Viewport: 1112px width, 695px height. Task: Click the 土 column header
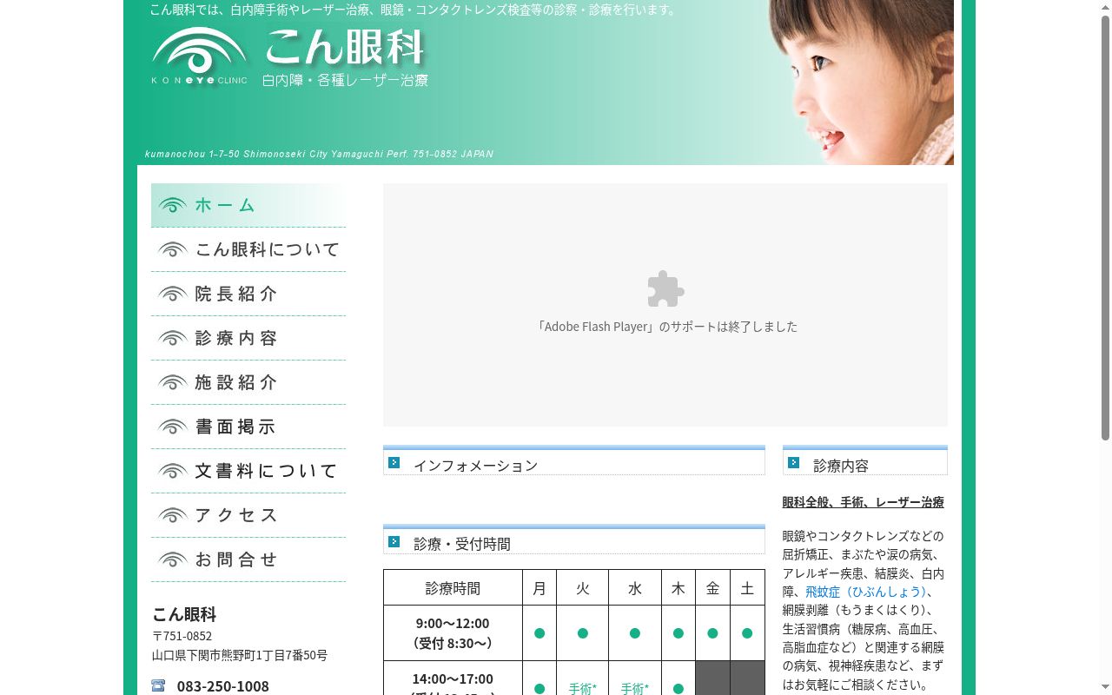pos(747,588)
